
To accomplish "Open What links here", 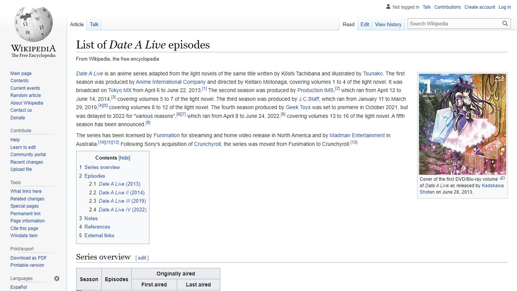I will click(26, 191).
